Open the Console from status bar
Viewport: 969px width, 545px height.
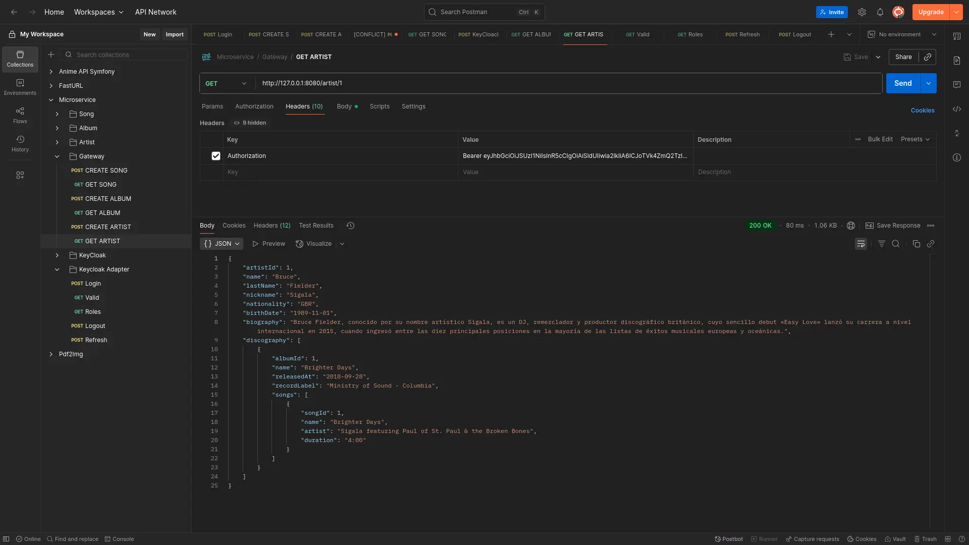119,539
